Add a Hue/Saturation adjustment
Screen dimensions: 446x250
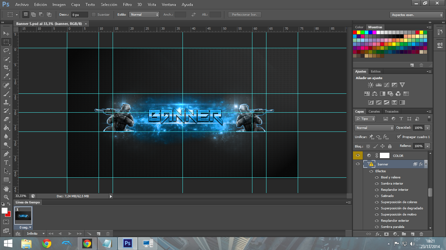[367, 94]
